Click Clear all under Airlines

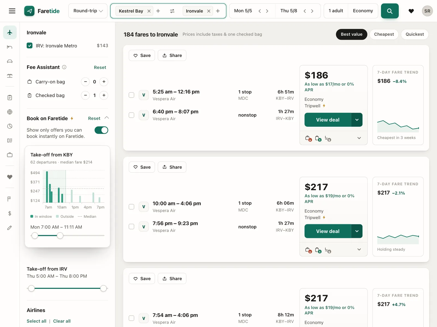coord(62,321)
